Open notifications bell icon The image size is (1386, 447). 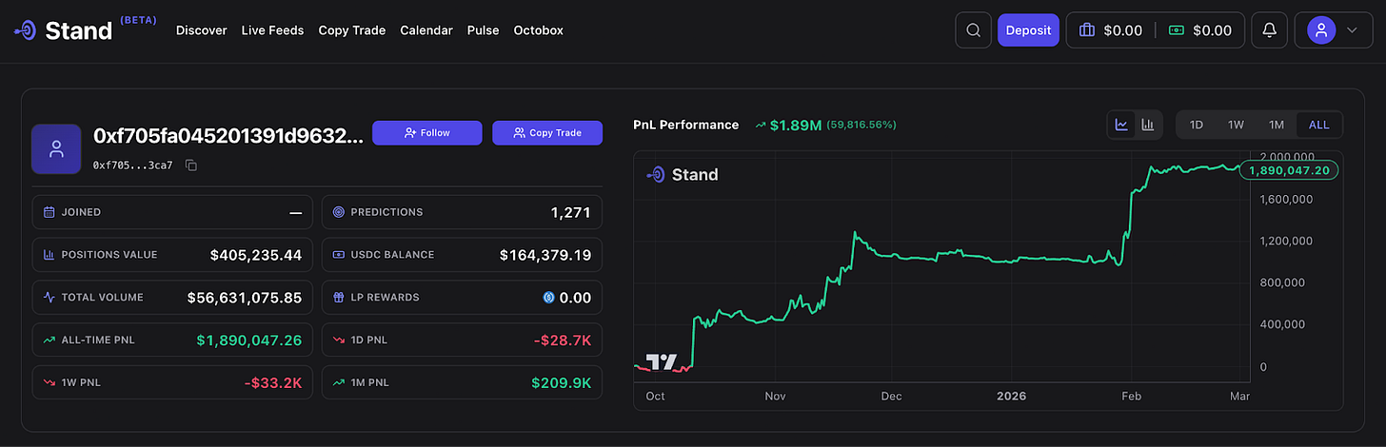point(1269,30)
